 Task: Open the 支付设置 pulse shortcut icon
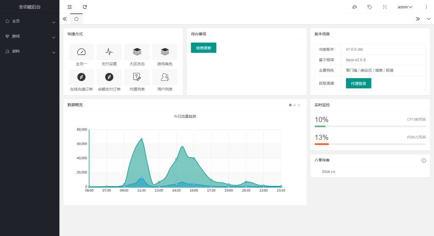click(109, 52)
